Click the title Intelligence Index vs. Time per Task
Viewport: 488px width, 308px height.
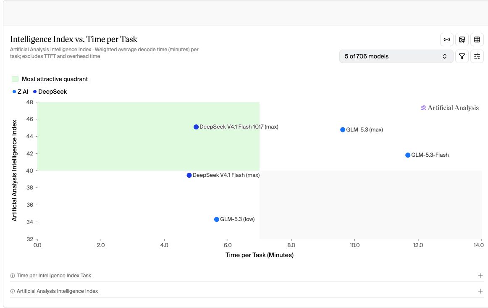coord(73,39)
